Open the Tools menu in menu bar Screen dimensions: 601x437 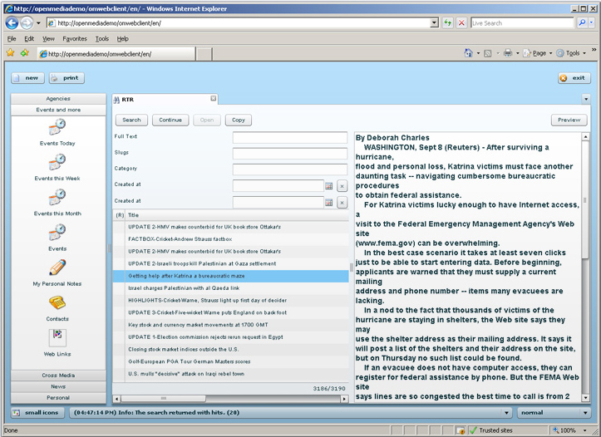point(101,38)
